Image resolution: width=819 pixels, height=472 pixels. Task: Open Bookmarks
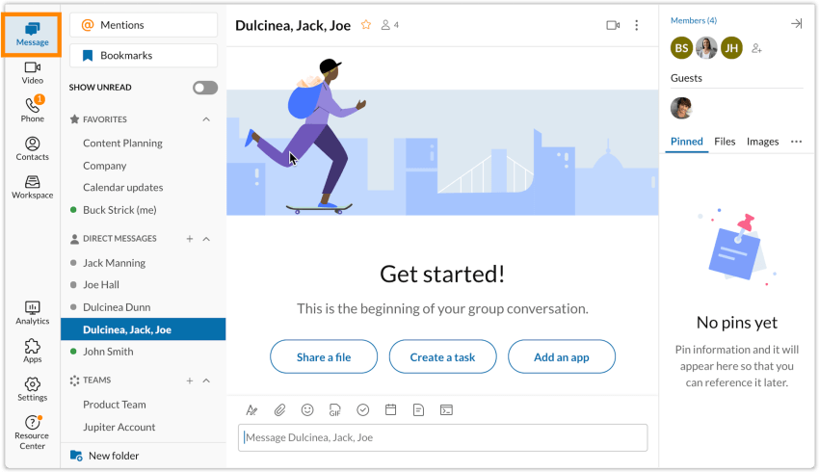[144, 55]
